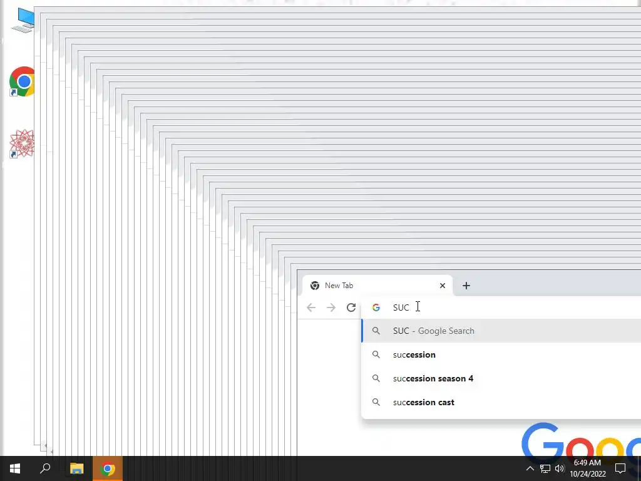
Task: Choose the 'SUC - Google Search' suggestion
Action: 501,331
